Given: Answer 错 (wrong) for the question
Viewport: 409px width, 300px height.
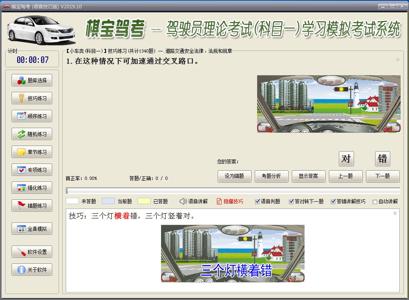Looking at the screenshot, I should (382, 159).
